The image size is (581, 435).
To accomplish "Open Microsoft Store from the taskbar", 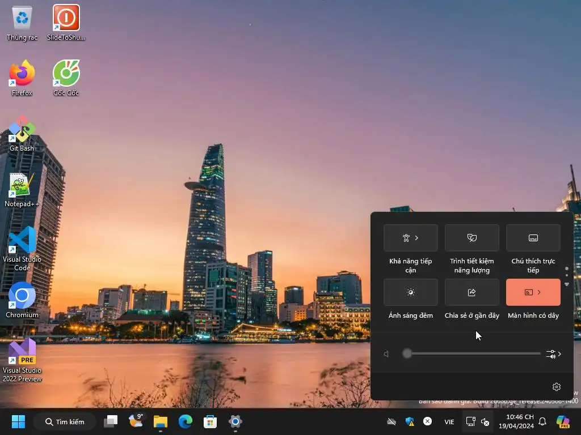I will click(210, 421).
